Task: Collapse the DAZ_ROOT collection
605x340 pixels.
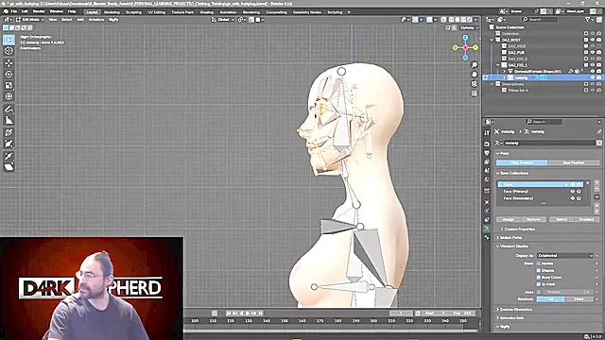Action: pyautogui.click(x=492, y=40)
